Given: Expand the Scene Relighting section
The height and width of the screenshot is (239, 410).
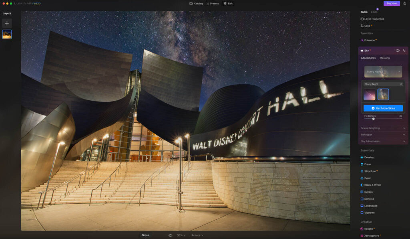Looking at the screenshot, I should pos(383,128).
